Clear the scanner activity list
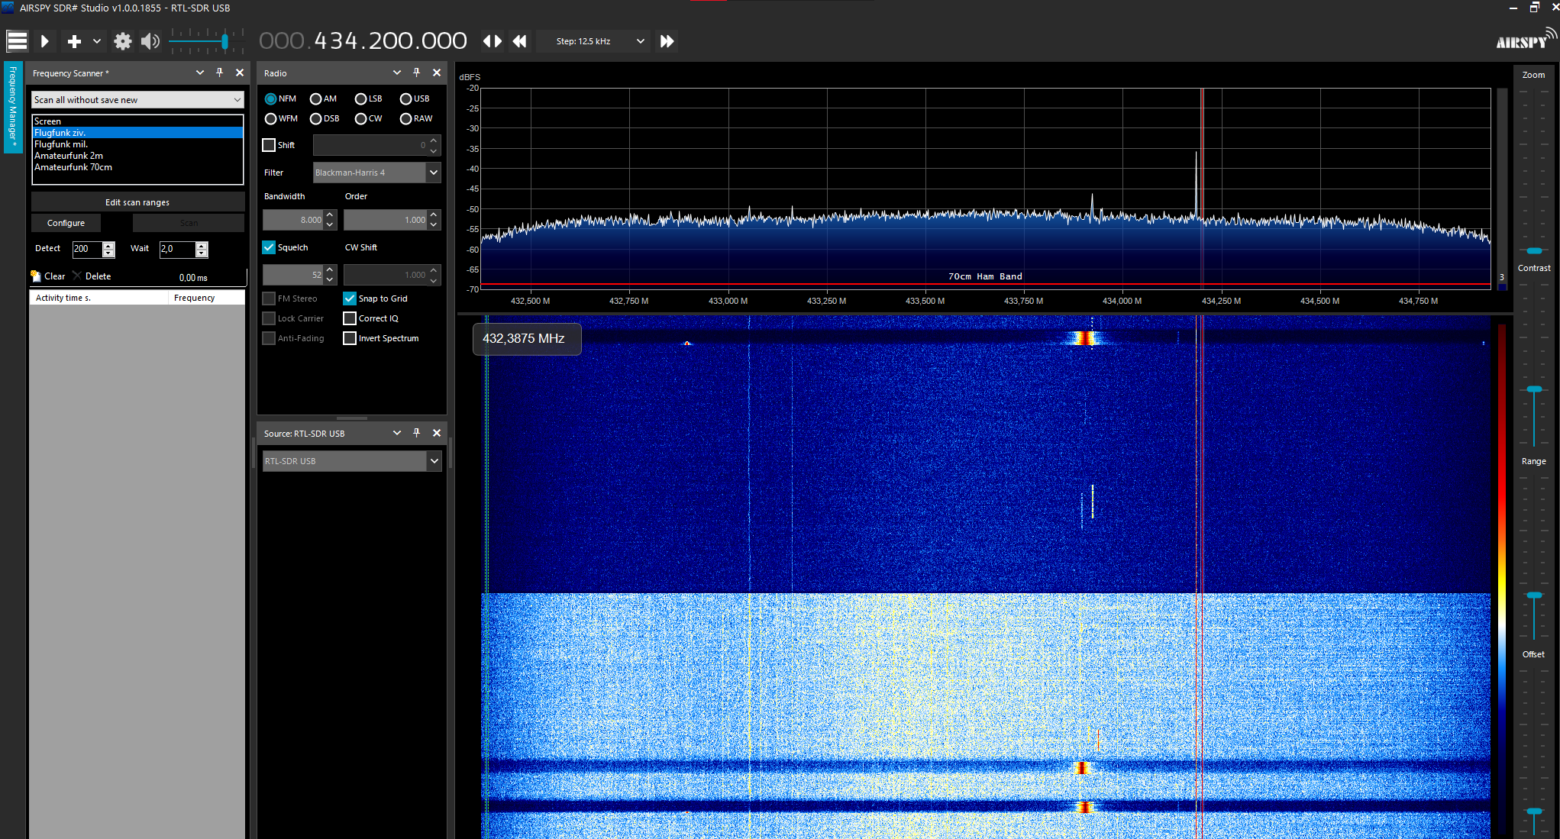 coord(48,276)
